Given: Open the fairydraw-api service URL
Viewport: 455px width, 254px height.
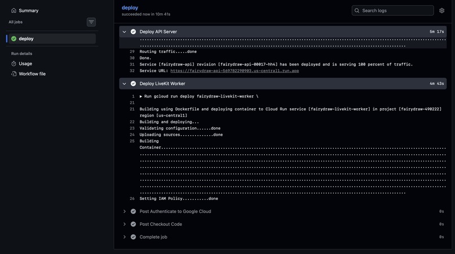Looking at the screenshot, I should pos(234,70).
